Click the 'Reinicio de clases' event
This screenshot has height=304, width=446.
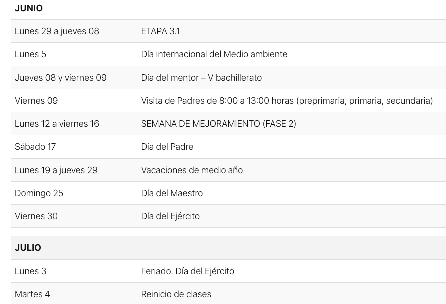[x=176, y=294]
